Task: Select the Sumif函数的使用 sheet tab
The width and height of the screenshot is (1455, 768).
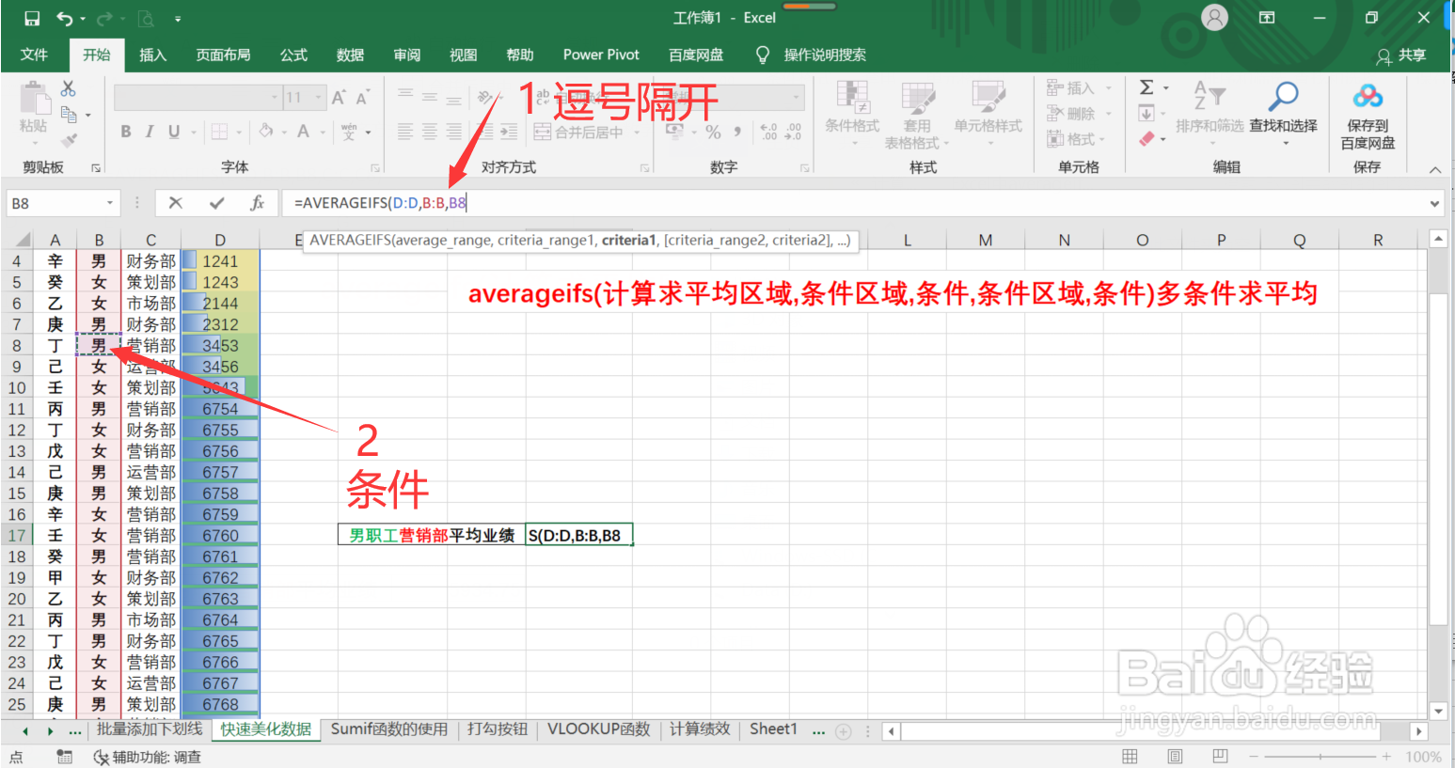Action: (x=389, y=729)
